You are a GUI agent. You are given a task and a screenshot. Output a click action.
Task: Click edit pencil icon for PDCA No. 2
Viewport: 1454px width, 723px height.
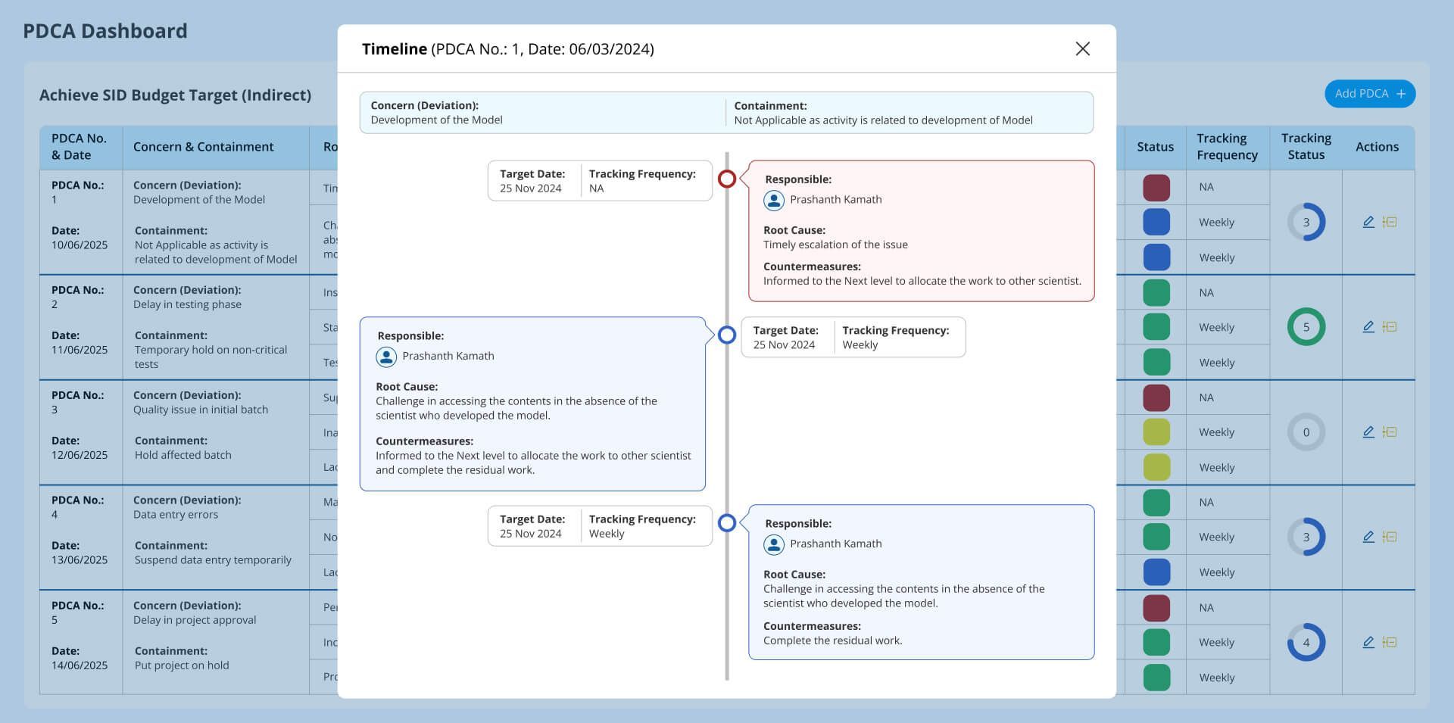pyautogui.click(x=1368, y=327)
